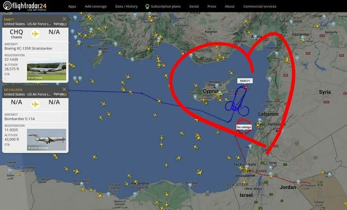Select the RAKE71 aircraft icon on map
347x210 pixels.
[x=246, y=88]
